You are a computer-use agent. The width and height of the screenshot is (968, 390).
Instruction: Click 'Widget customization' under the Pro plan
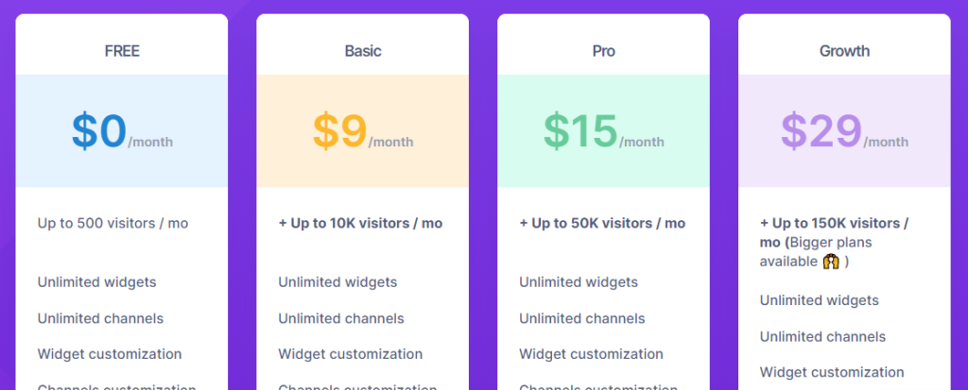click(592, 354)
